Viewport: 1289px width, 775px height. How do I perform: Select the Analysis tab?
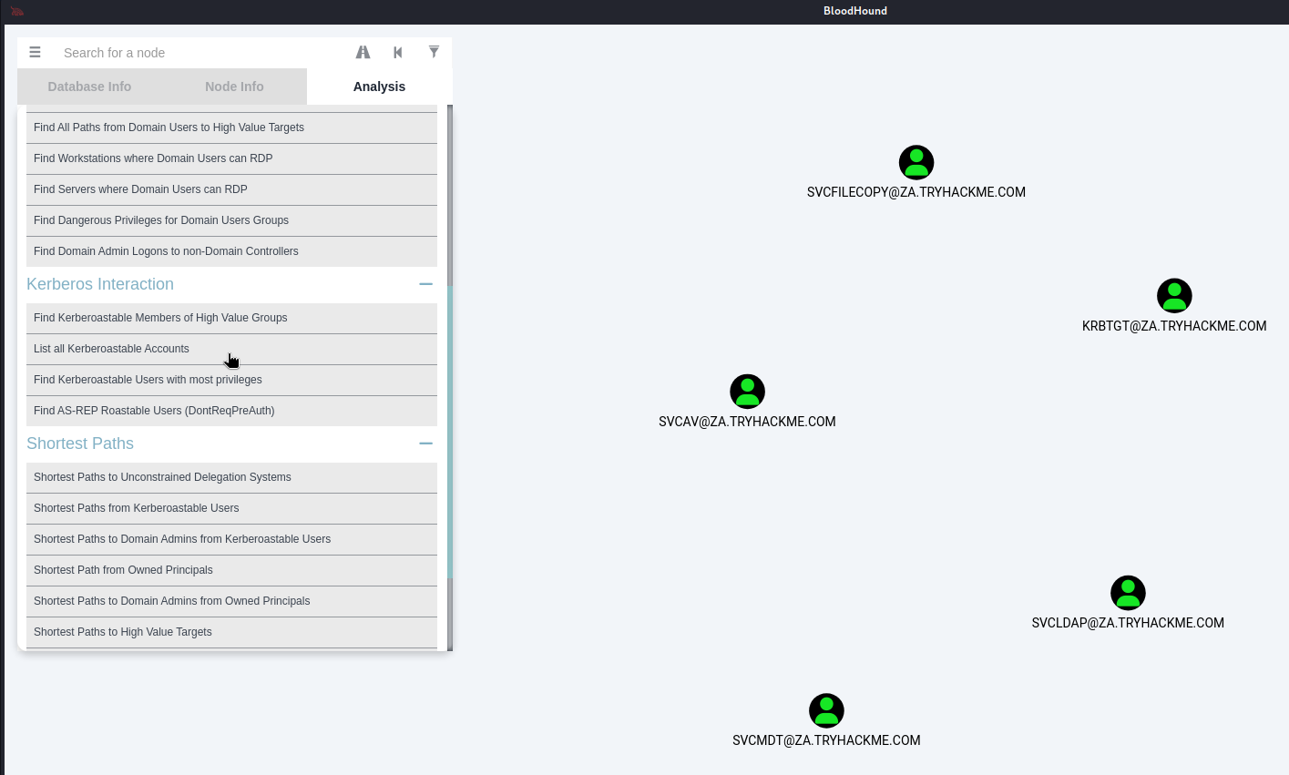pos(379,87)
